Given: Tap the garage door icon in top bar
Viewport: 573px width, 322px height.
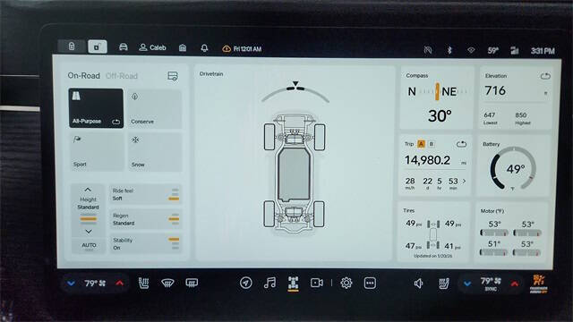Looking at the screenshot, I should (x=183, y=47).
